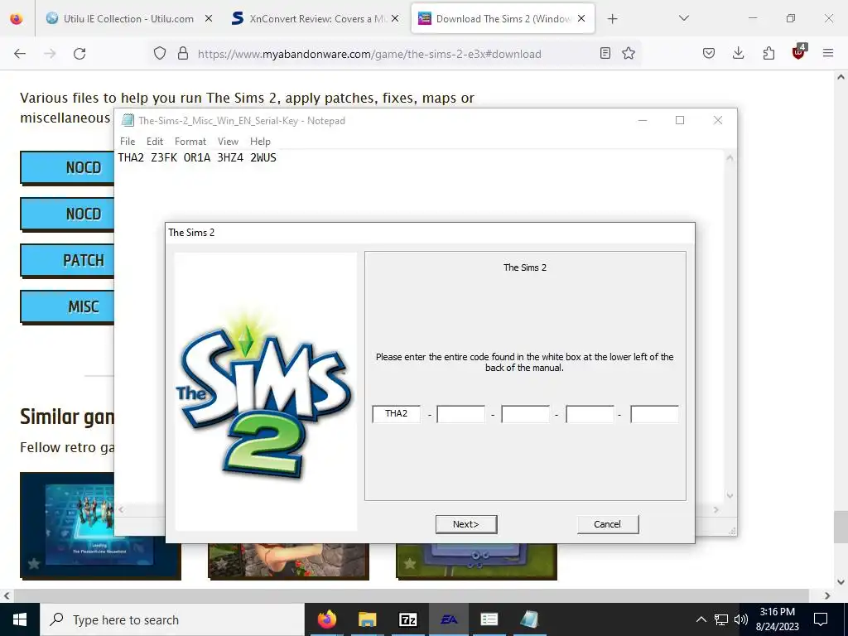848x636 pixels.
Task: Click the network icon in system tray
Action: click(x=721, y=619)
